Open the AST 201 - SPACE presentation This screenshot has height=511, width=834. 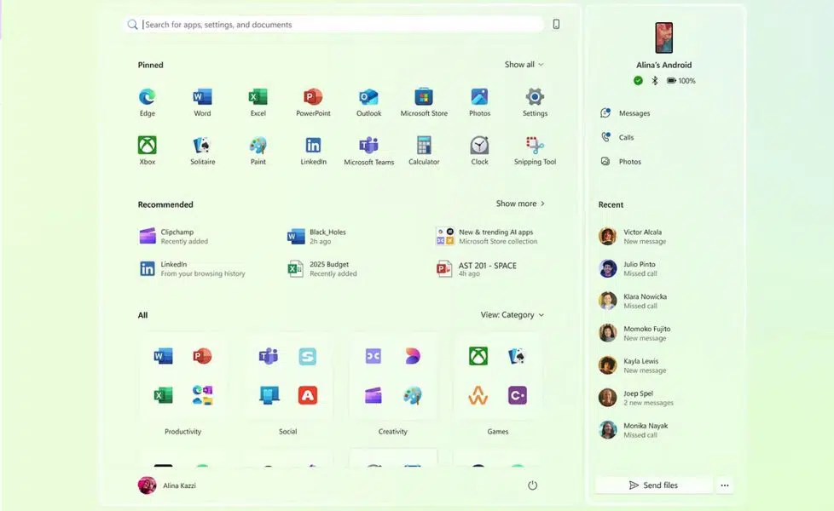[476, 269]
